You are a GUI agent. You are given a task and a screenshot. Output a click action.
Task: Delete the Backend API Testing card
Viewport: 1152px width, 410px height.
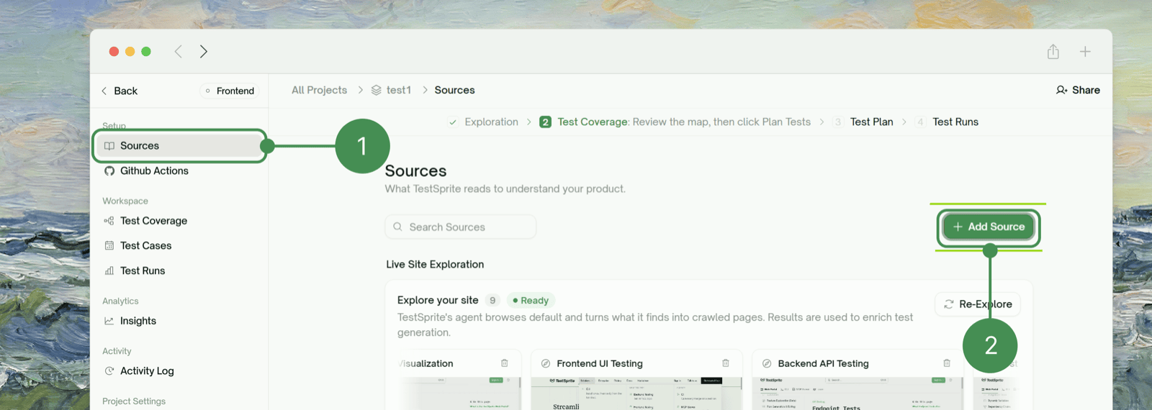tap(947, 363)
